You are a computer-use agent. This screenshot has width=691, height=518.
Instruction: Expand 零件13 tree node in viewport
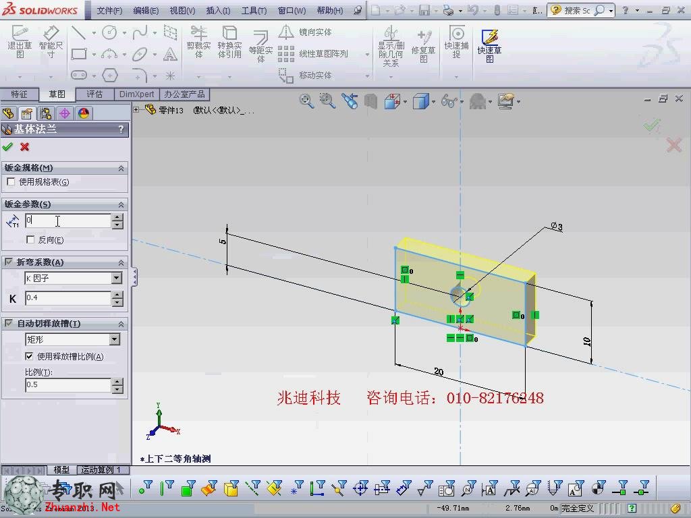[136, 110]
